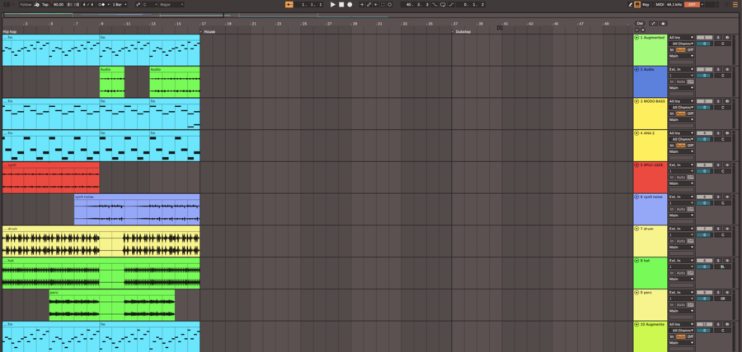The height and width of the screenshot is (352, 742).
Task: Collapse the 3 MODO BASS track
Action: click(x=636, y=101)
